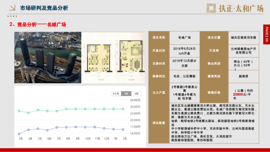Screen dimensions: 270x152
Task: Open the aerial photo of the towers
Action: 48,57
